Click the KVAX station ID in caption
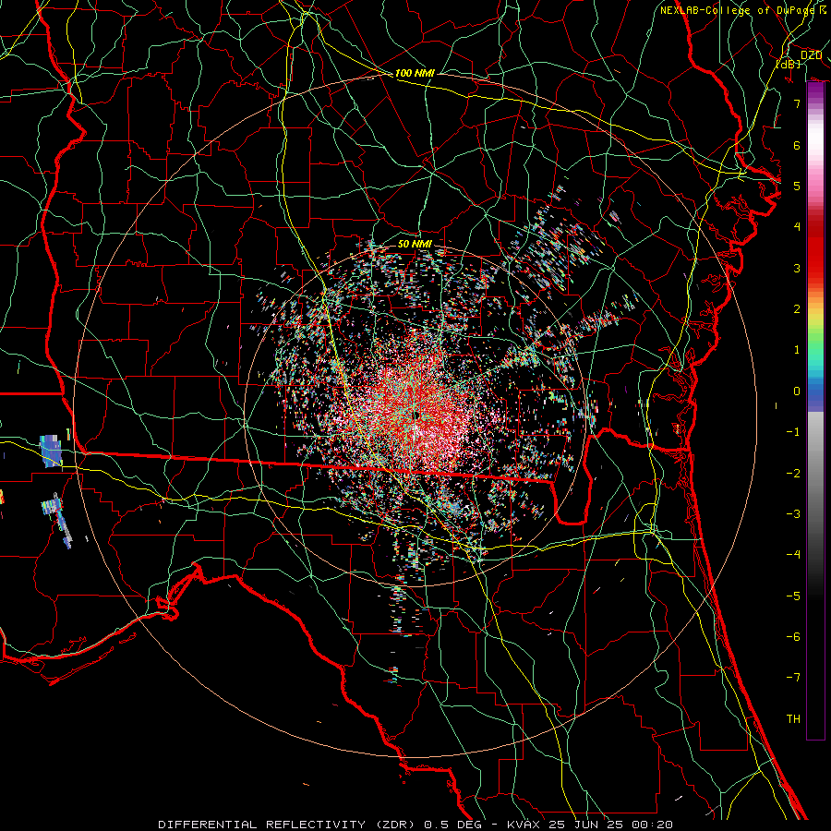This screenshot has height=831, width=831. point(524,825)
